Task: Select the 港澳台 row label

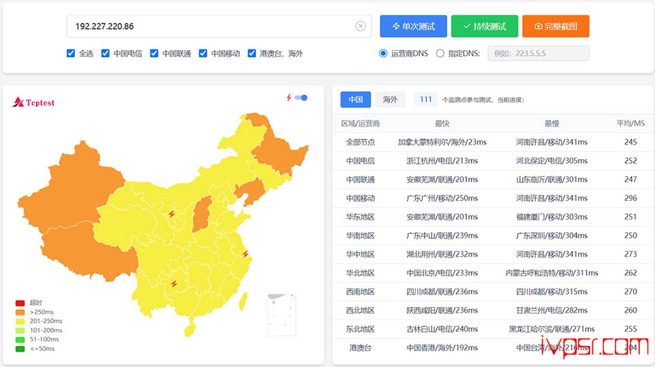Action: click(361, 348)
